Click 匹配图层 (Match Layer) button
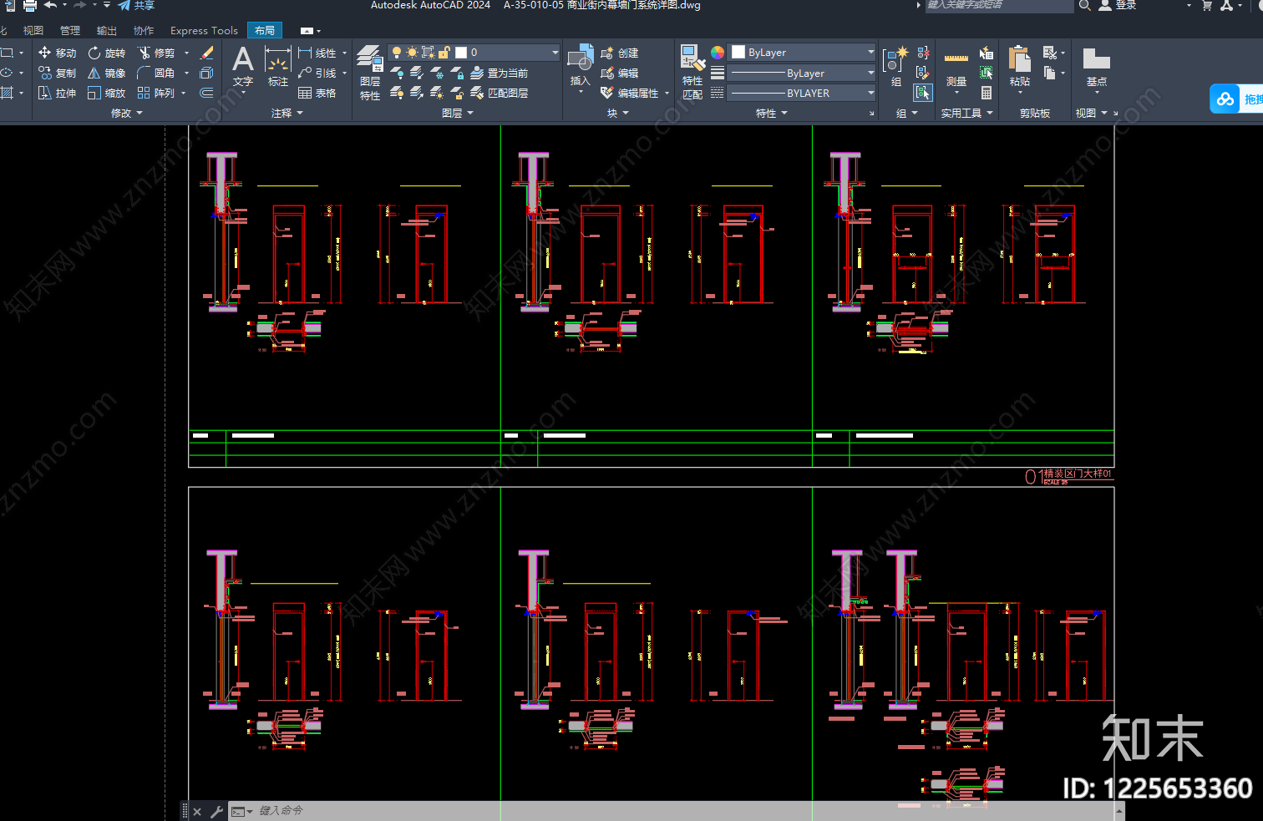1263x821 pixels. click(x=500, y=93)
